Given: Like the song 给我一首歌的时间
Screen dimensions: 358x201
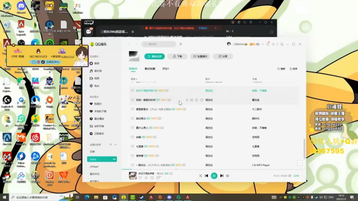Looking at the screenshot, I should 132,100.
